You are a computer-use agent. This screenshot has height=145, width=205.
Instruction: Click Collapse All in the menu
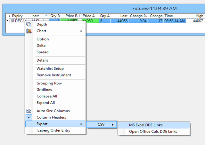point(47,96)
